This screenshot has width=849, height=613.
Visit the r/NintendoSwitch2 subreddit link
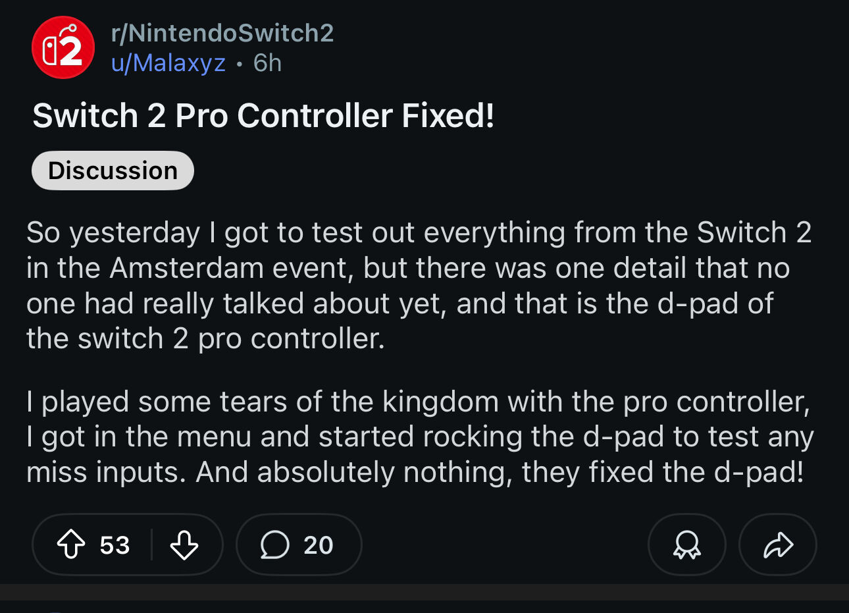(222, 33)
